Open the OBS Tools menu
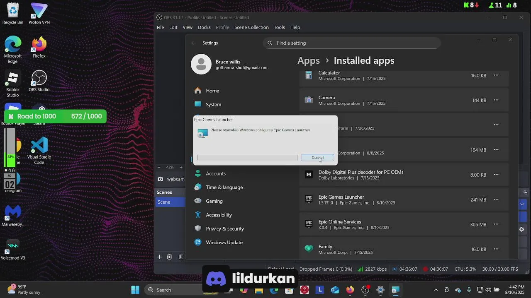 point(279,27)
